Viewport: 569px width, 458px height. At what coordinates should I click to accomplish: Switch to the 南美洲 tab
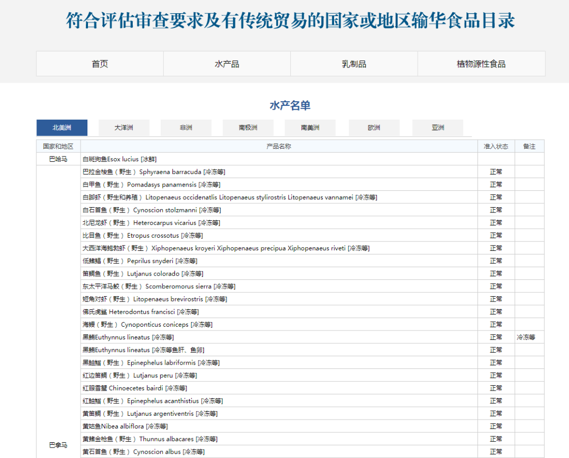pyautogui.click(x=310, y=128)
